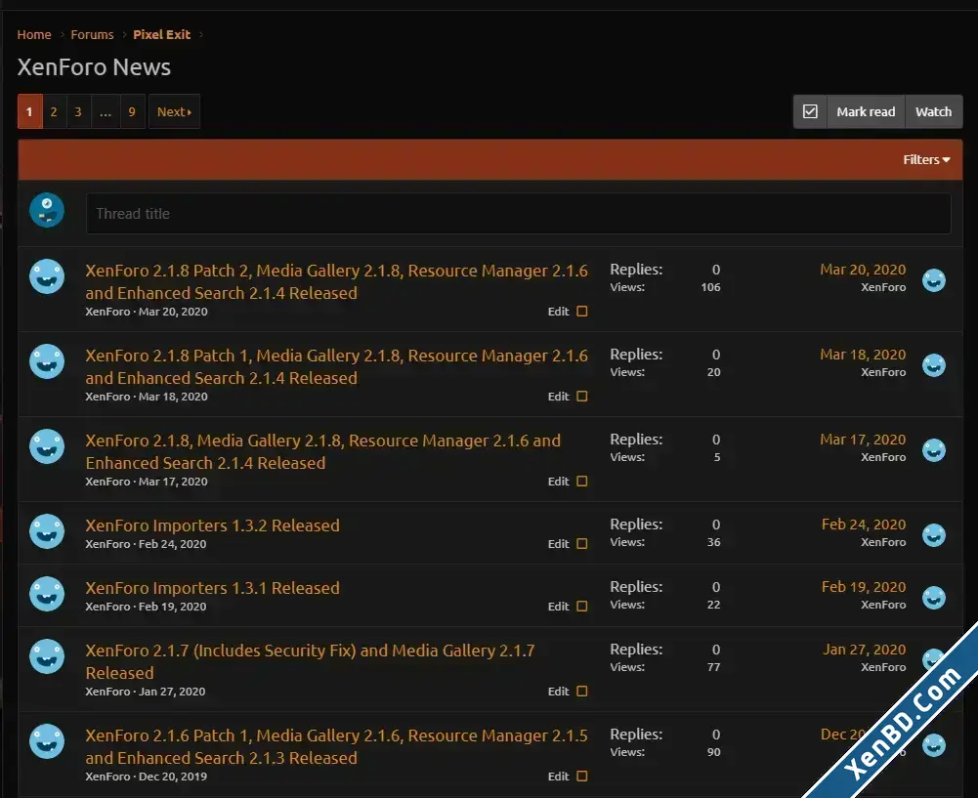Viewport: 978px width, 798px height.
Task: Click Edit on the 2.1.6 Patch 1 thread
Action: pos(558,777)
